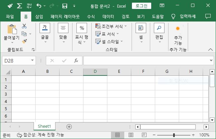Cut selection with the scissors icon

[24, 26]
